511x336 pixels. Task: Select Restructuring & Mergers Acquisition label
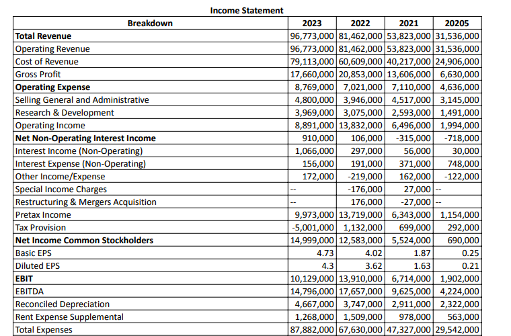click(85, 202)
